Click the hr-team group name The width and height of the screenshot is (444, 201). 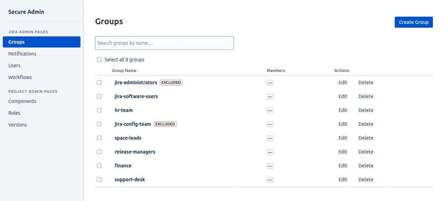coord(124,110)
